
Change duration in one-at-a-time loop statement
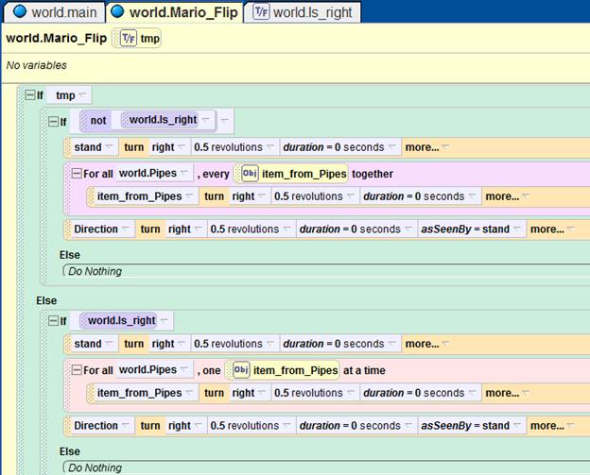click(420, 393)
